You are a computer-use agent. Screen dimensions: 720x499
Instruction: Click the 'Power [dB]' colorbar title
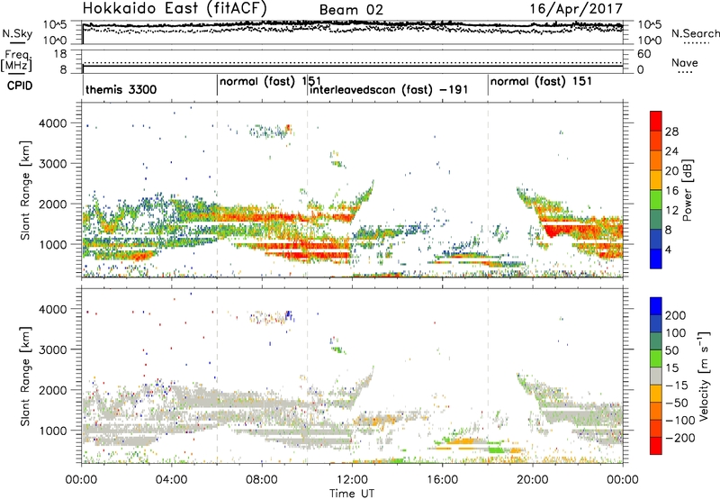pos(688,190)
